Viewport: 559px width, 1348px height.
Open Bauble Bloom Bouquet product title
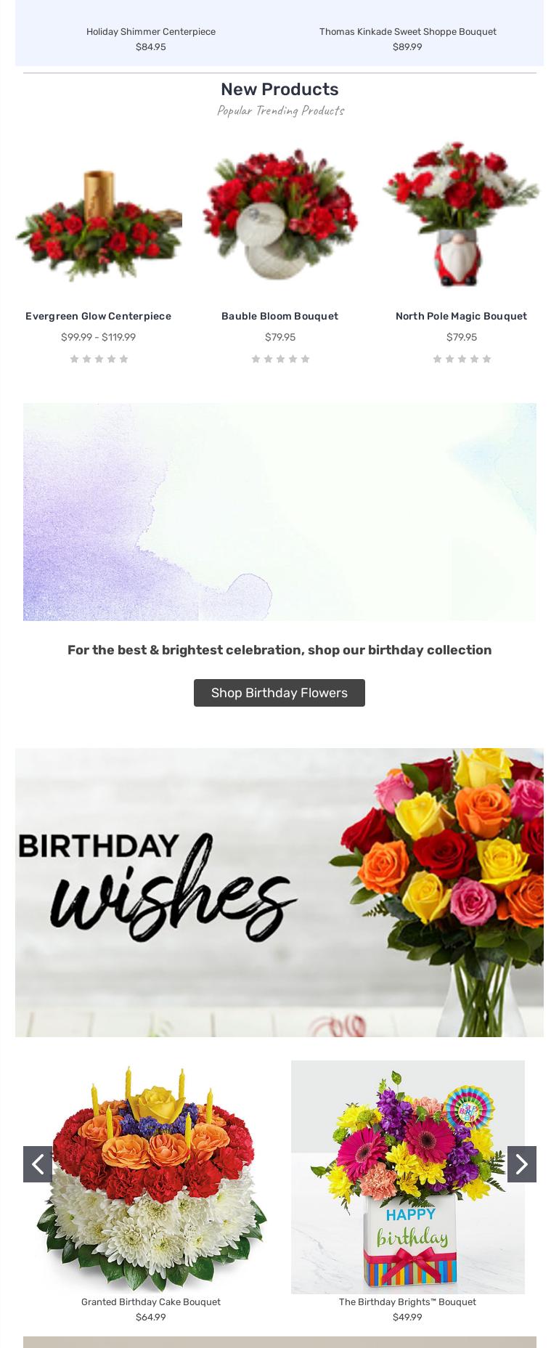(x=279, y=316)
